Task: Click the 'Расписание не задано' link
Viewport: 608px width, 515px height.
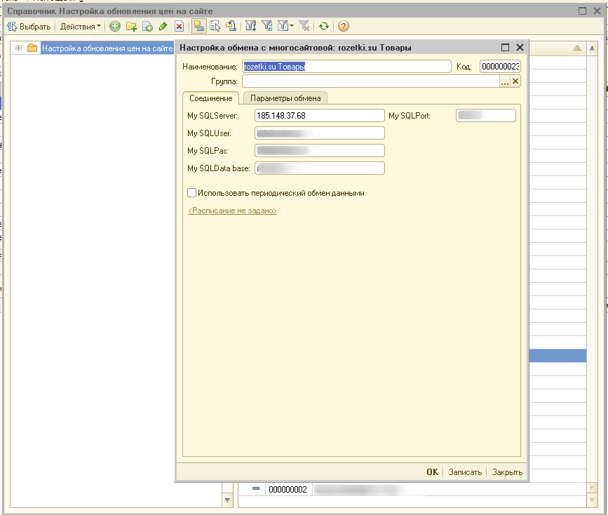Action: click(x=232, y=210)
